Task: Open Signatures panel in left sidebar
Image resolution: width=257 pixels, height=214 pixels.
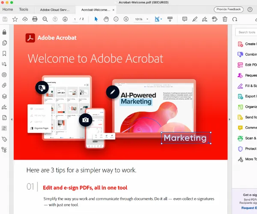Action: (4, 107)
